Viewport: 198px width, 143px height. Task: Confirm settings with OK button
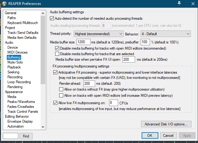point(150,136)
